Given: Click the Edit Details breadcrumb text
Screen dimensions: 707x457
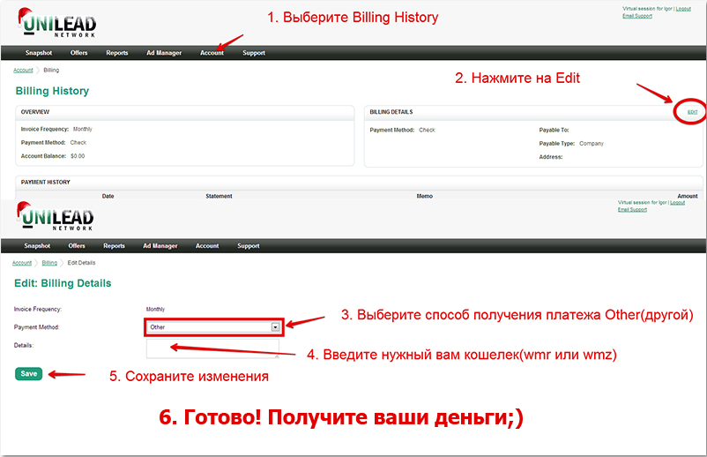Looking at the screenshot, I should coord(82,263).
